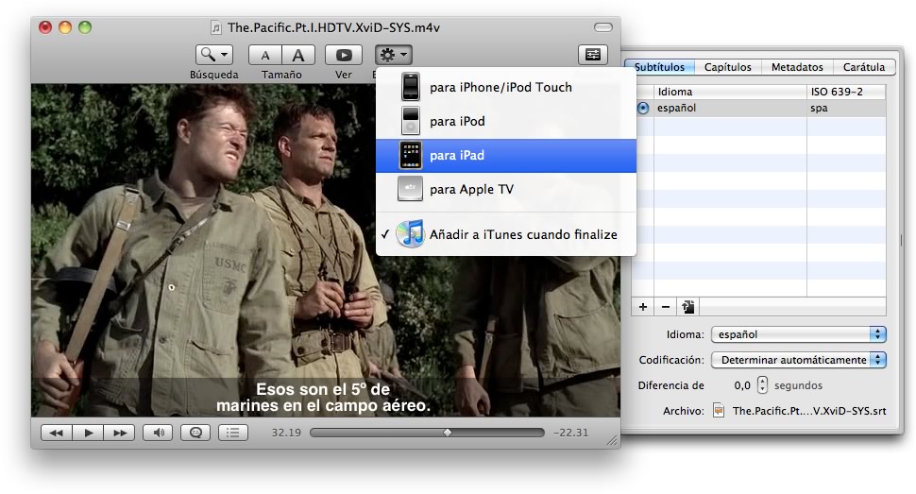The image size is (916, 494).
Task: Open the chapter list button
Action: 233,434
